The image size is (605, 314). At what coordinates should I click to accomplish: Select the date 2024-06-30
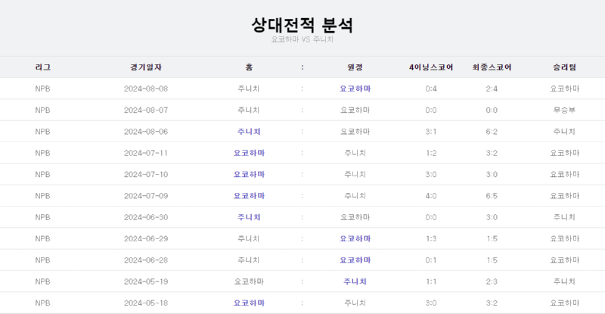(x=146, y=217)
